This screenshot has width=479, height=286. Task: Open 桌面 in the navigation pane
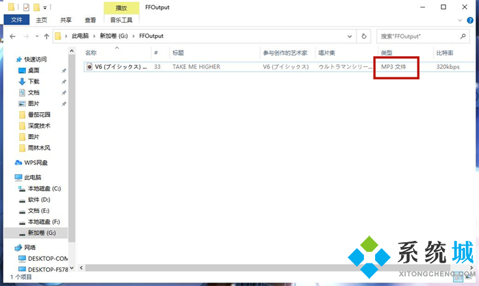34,70
